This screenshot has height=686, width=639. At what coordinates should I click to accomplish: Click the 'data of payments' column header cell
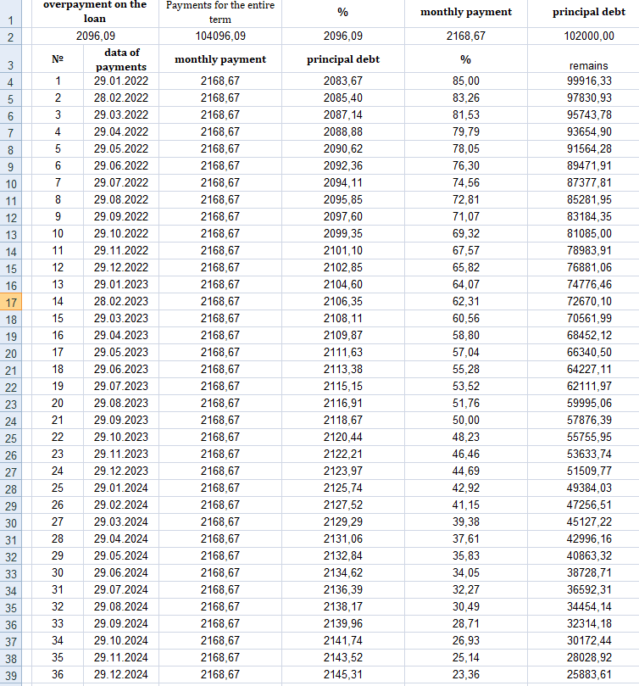[120, 59]
